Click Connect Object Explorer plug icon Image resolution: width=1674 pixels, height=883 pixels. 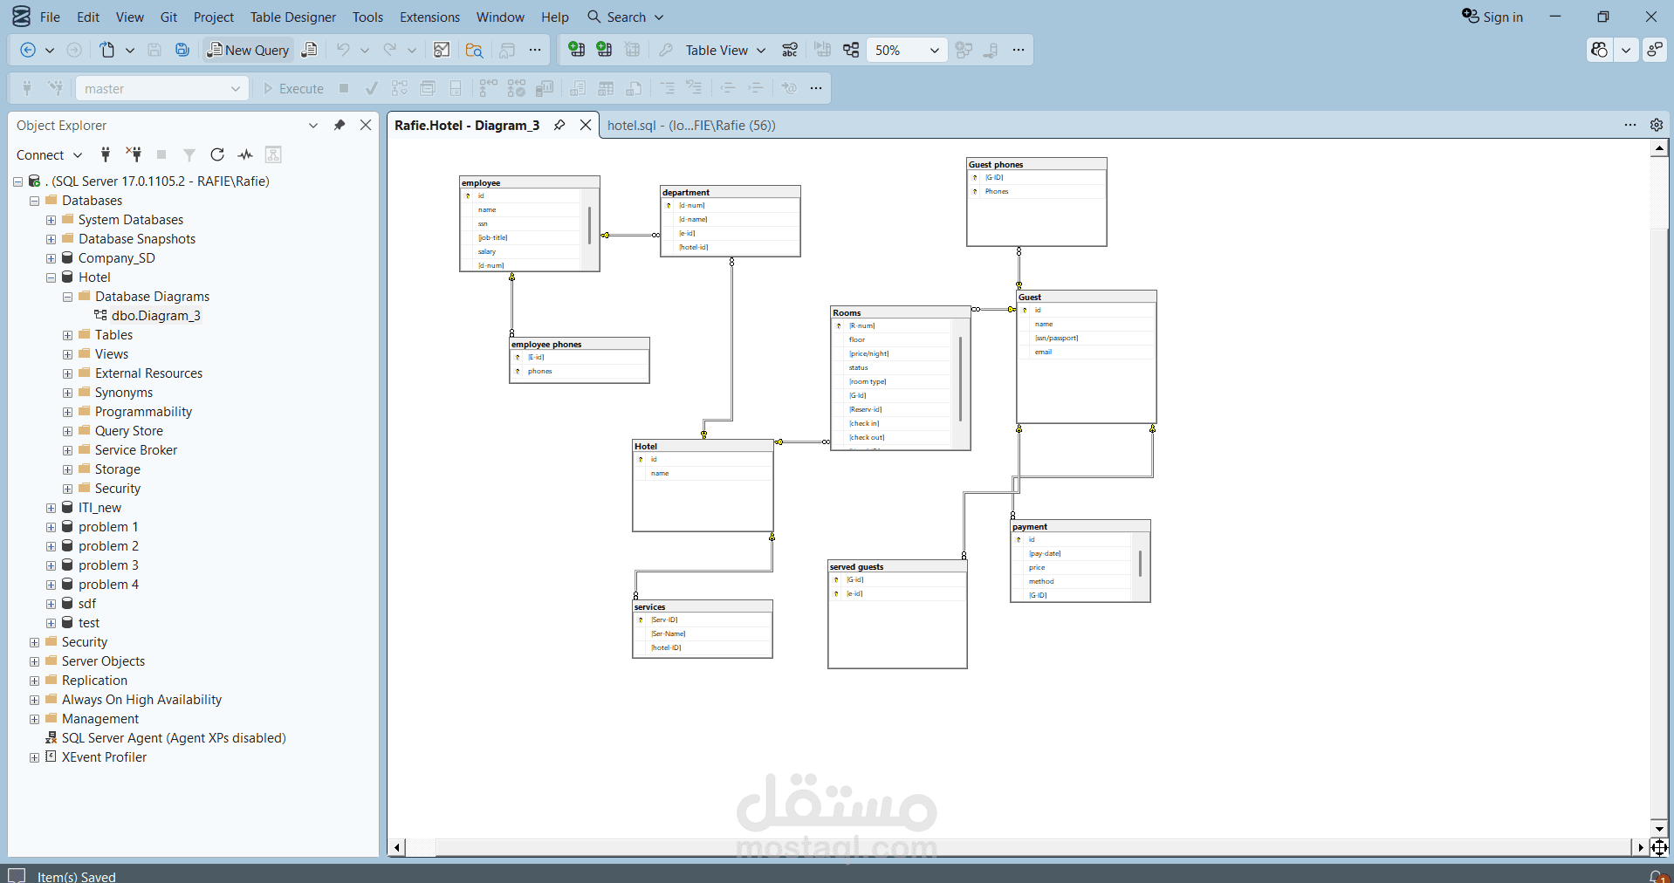[x=106, y=154]
